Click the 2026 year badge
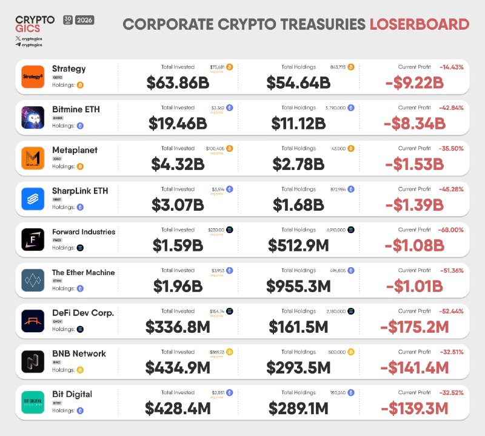Image resolution: width=485 pixels, height=436 pixels. pos(85,20)
